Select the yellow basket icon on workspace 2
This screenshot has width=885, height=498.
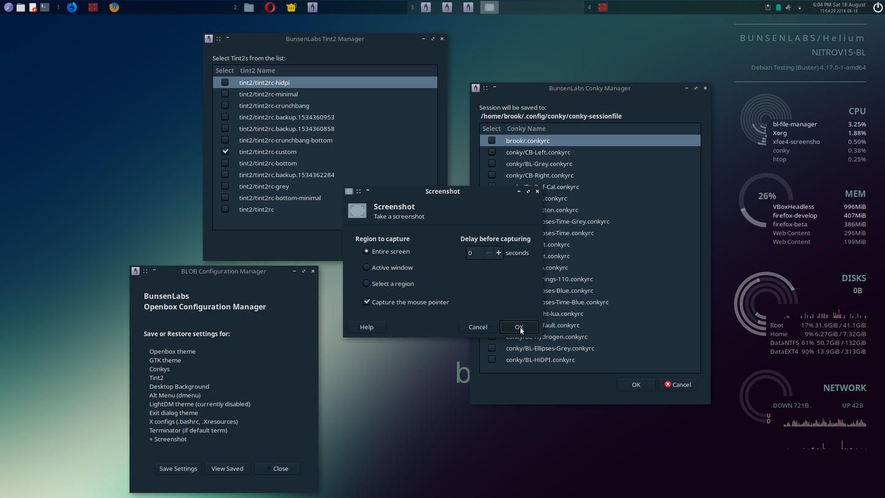(291, 7)
